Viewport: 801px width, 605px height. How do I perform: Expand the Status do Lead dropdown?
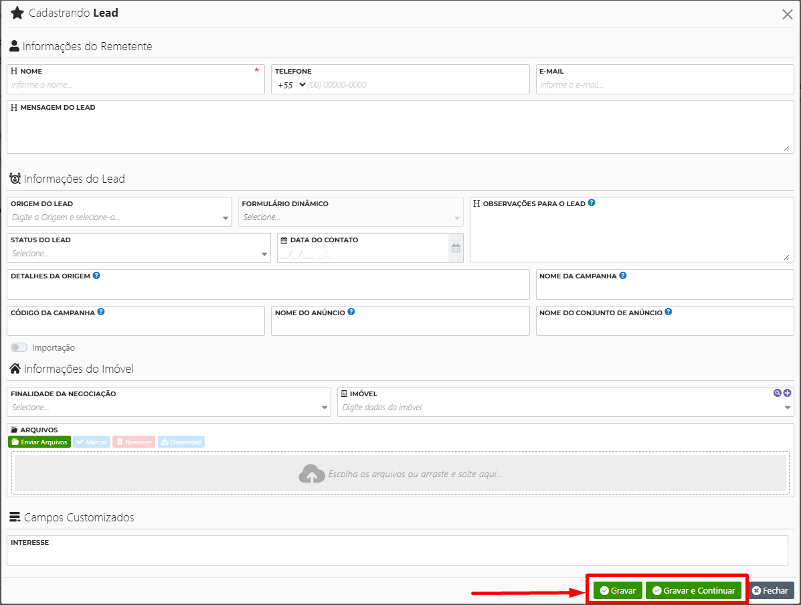pos(139,254)
